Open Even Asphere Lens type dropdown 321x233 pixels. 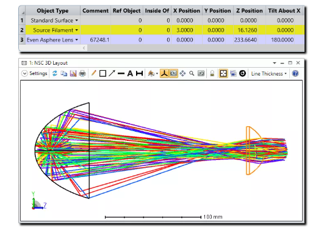tap(76, 40)
